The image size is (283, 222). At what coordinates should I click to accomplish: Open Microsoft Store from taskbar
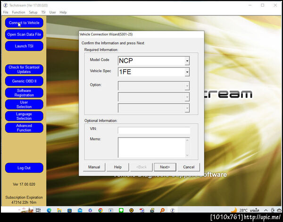(x=69, y=210)
